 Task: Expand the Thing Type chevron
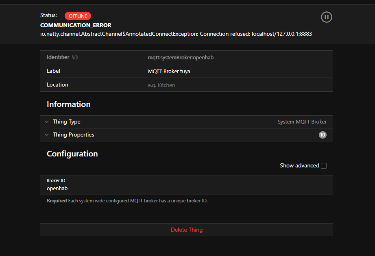[47, 122]
